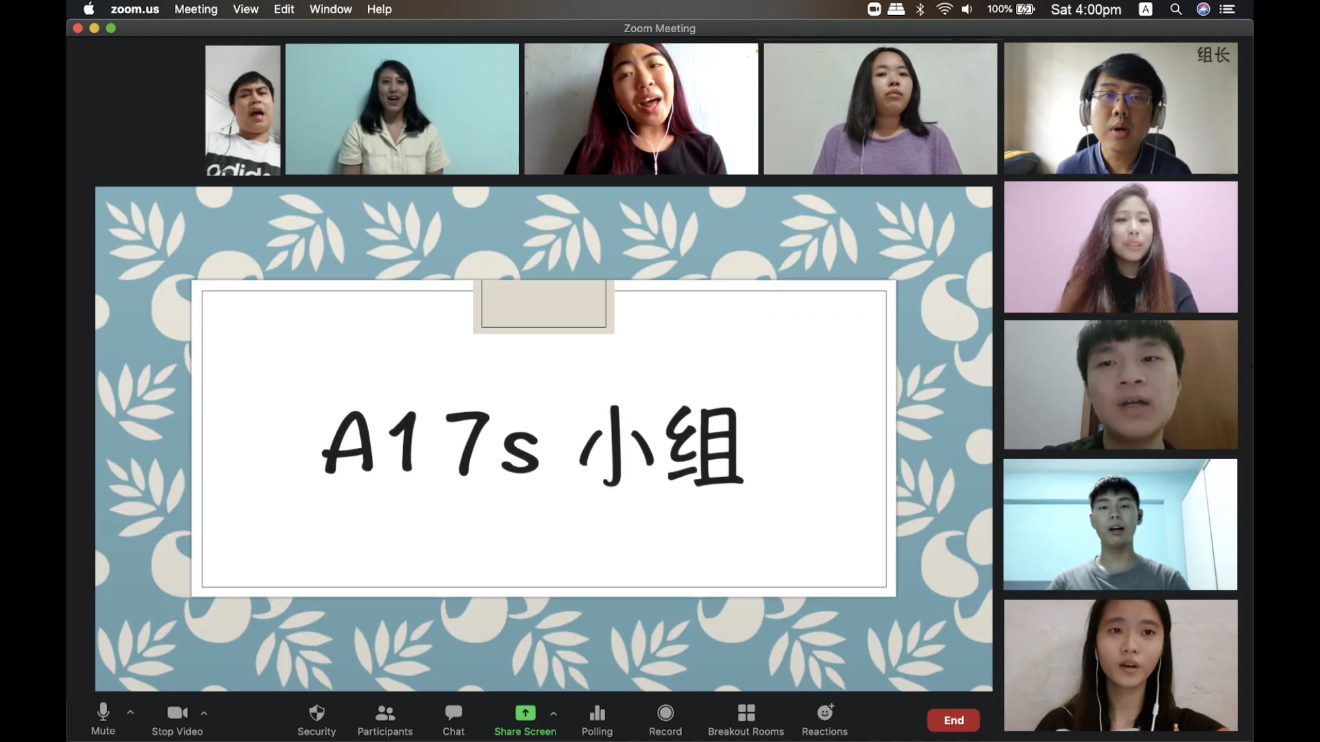Image resolution: width=1320 pixels, height=742 pixels.
Task: Click the input source 'A' icon
Action: 1146,9
